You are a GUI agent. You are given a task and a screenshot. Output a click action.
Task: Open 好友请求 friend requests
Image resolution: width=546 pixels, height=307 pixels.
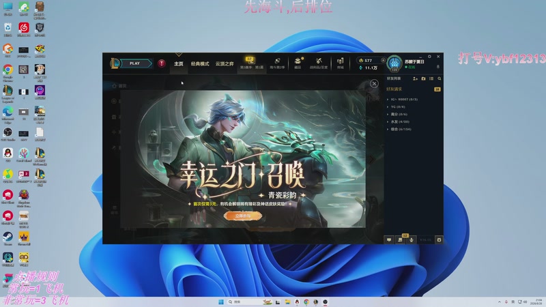pyautogui.click(x=394, y=89)
